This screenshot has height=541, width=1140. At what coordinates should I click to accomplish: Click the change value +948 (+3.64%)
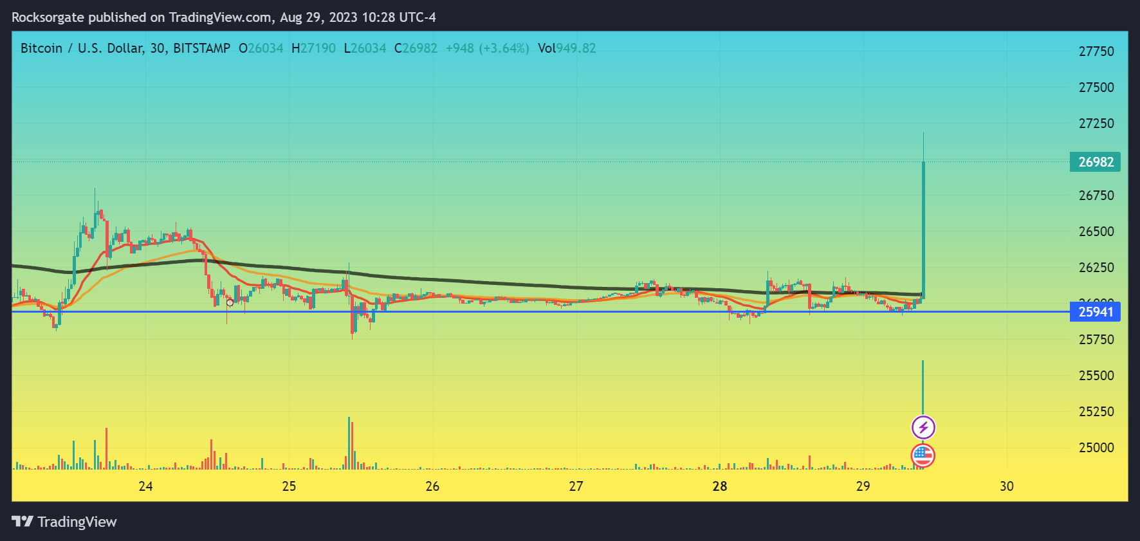(x=487, y=48)
